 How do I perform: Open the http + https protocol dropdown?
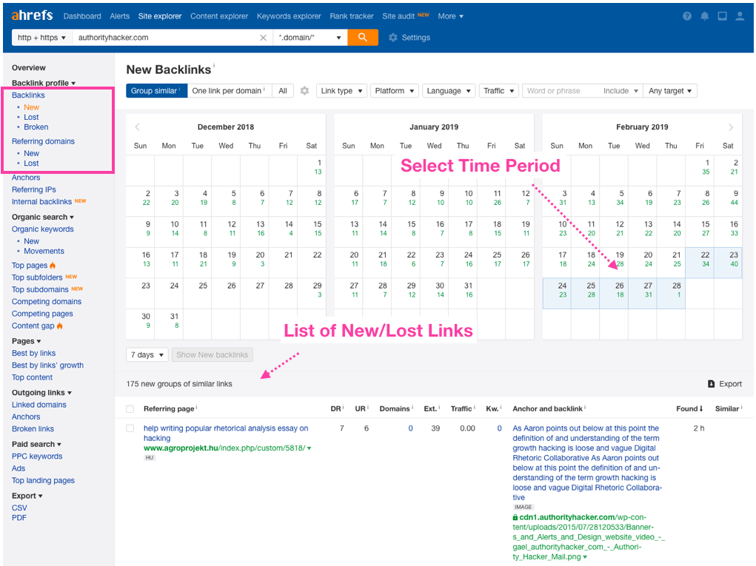coord(42,38)
